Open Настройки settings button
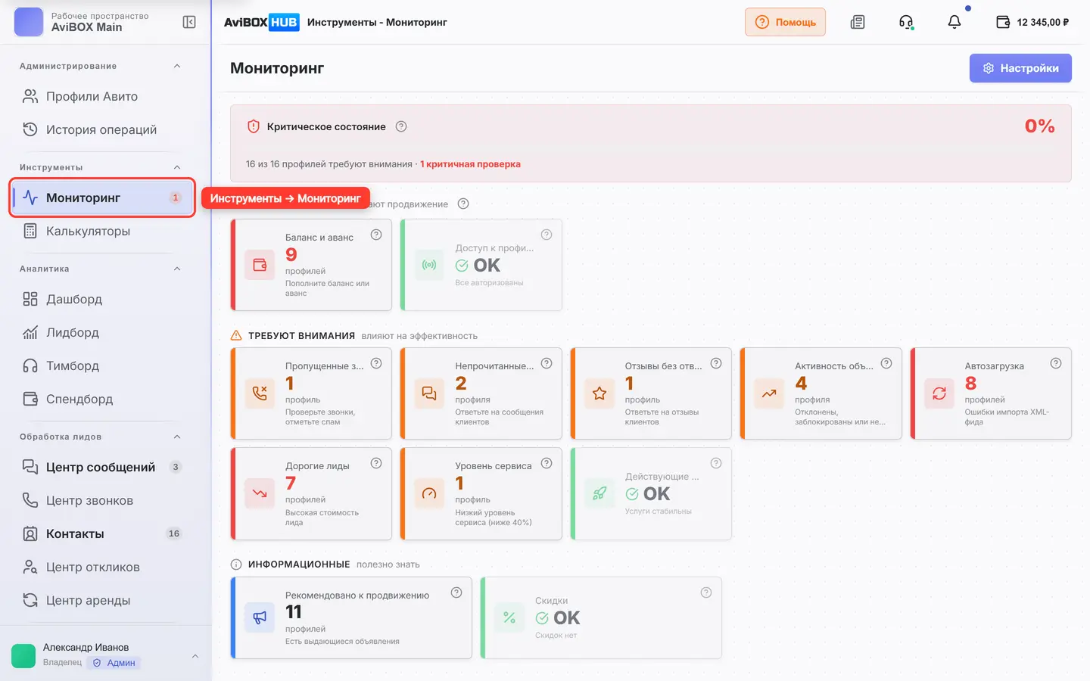Image resolution: width=1090 pixels, height=681 pixels. click(1020, 68)
